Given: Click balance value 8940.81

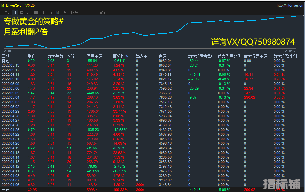Looking at the screenshot, I should pyautogui.click(x=165, y=70).
